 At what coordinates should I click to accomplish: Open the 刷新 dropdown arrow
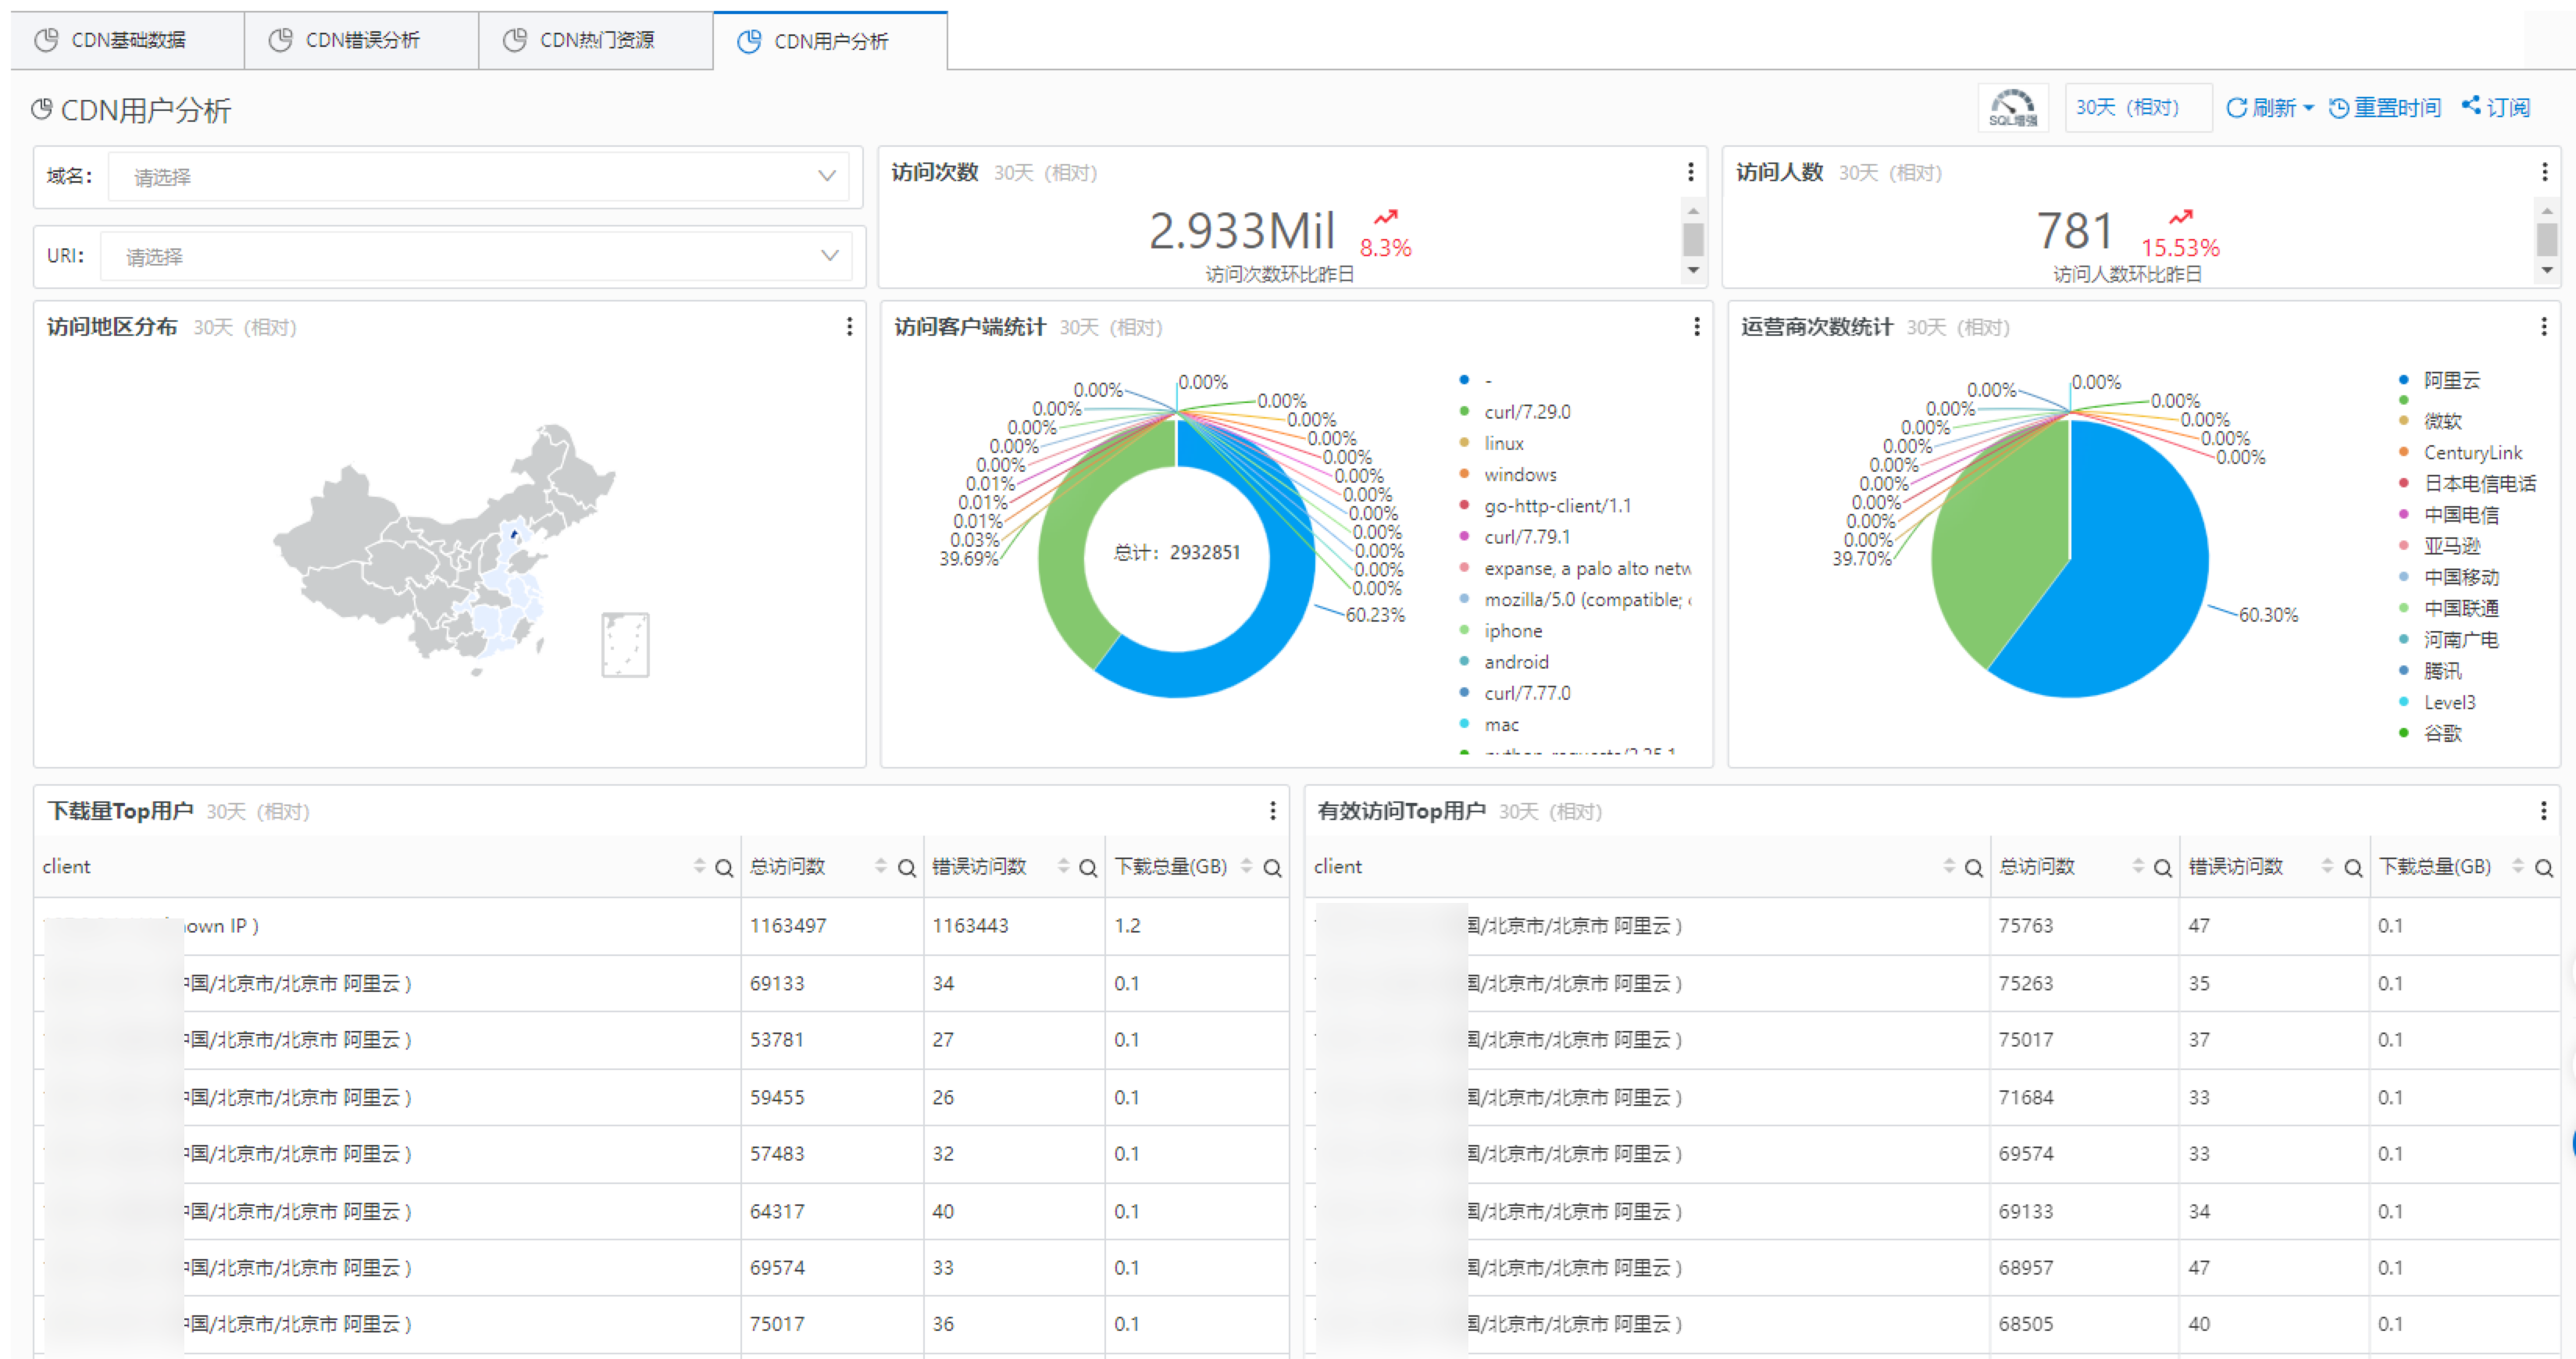pyautogui.click(x=2308, y=108)
